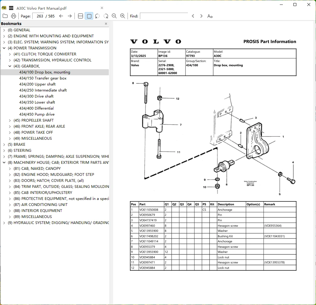
Task: Click the Find text input field
Action: coord(164,16)
